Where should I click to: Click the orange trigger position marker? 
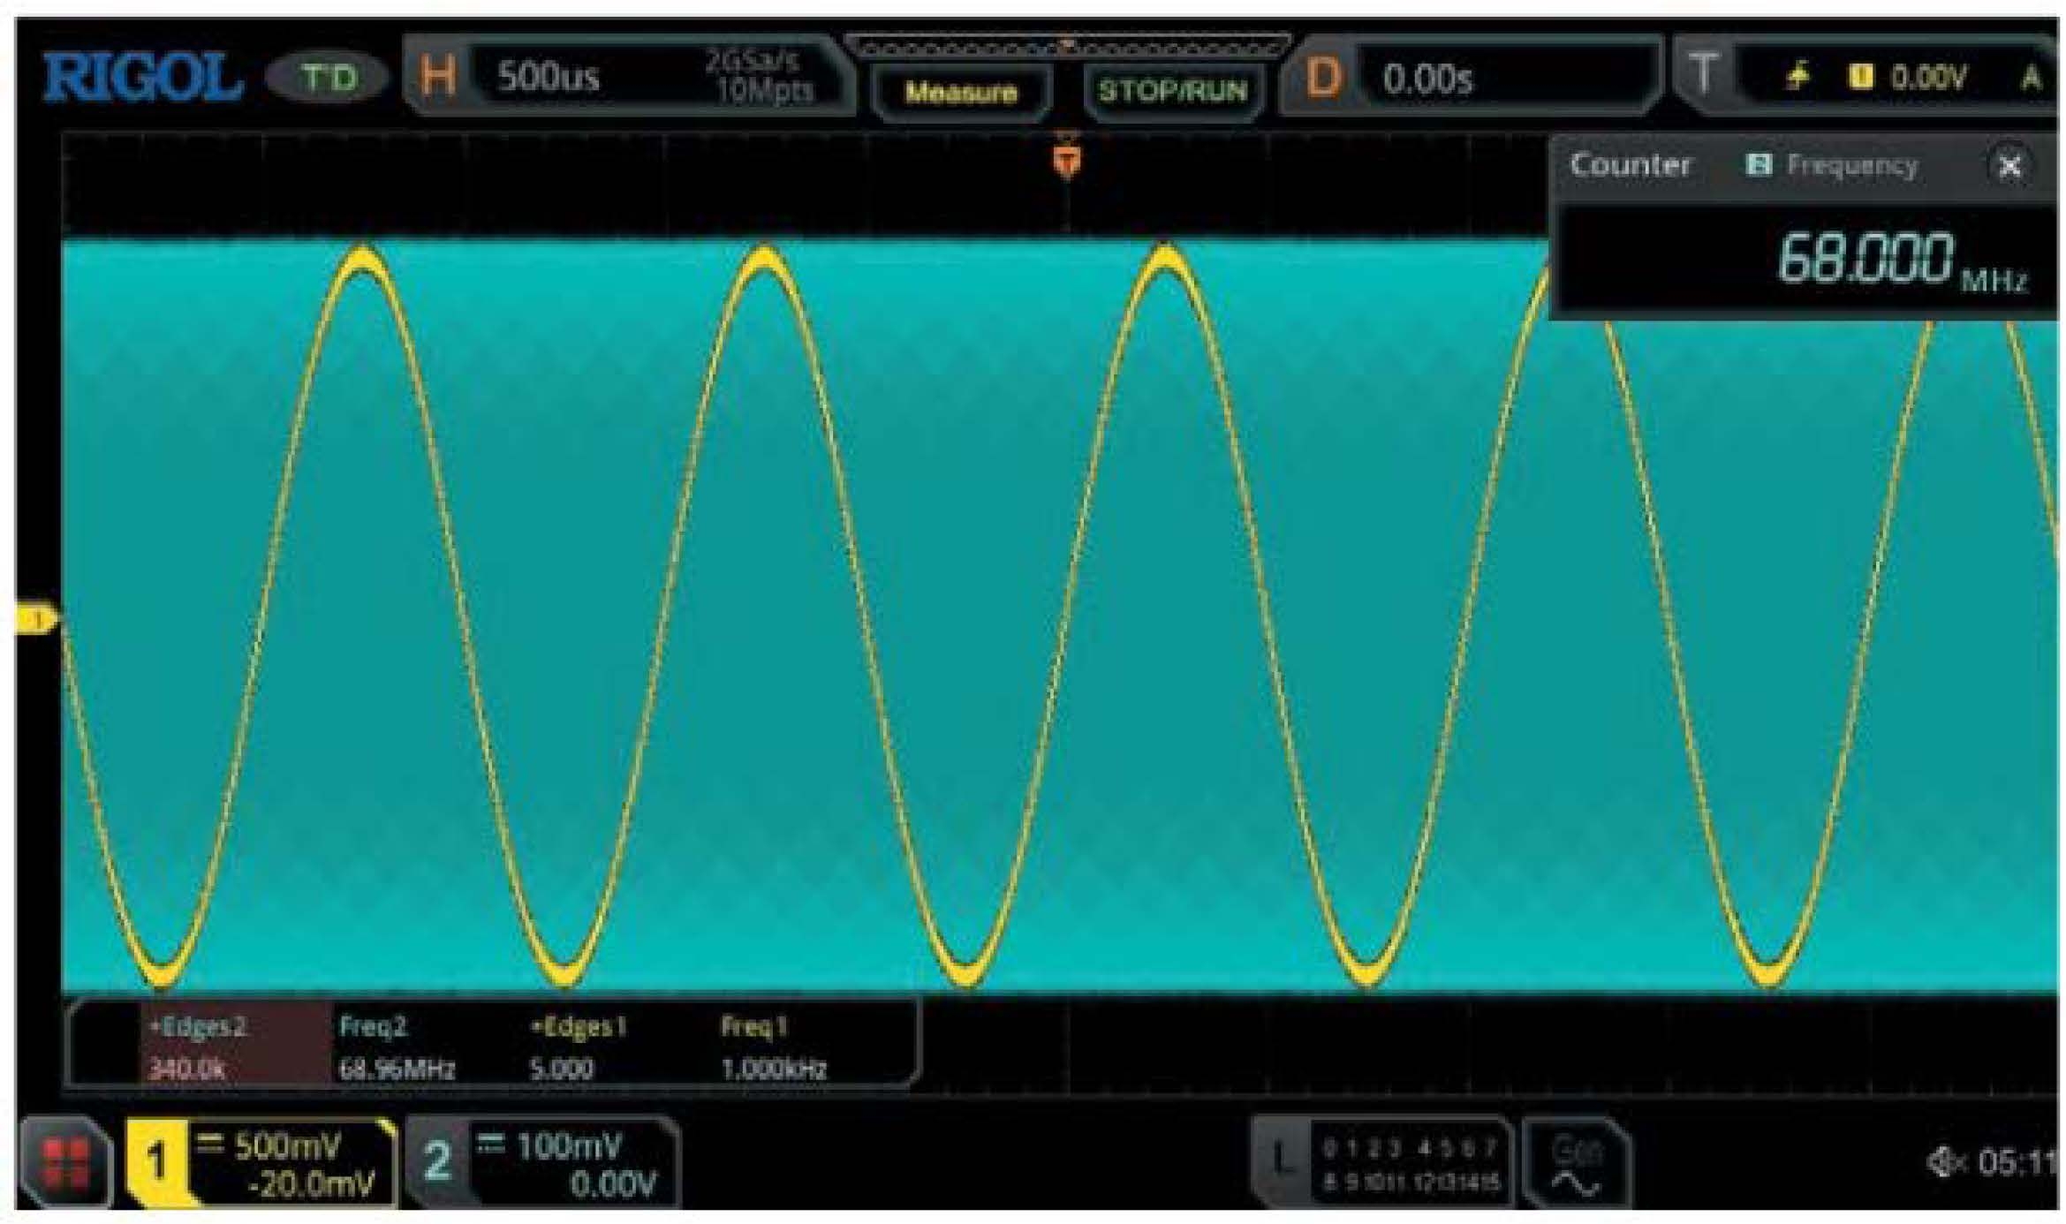[x=1068, y=161]
